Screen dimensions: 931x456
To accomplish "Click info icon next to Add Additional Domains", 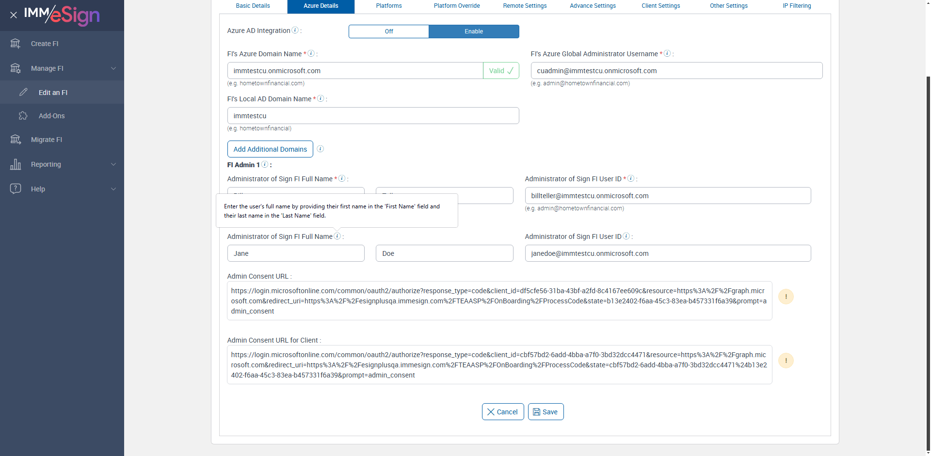I will point(321,149).
